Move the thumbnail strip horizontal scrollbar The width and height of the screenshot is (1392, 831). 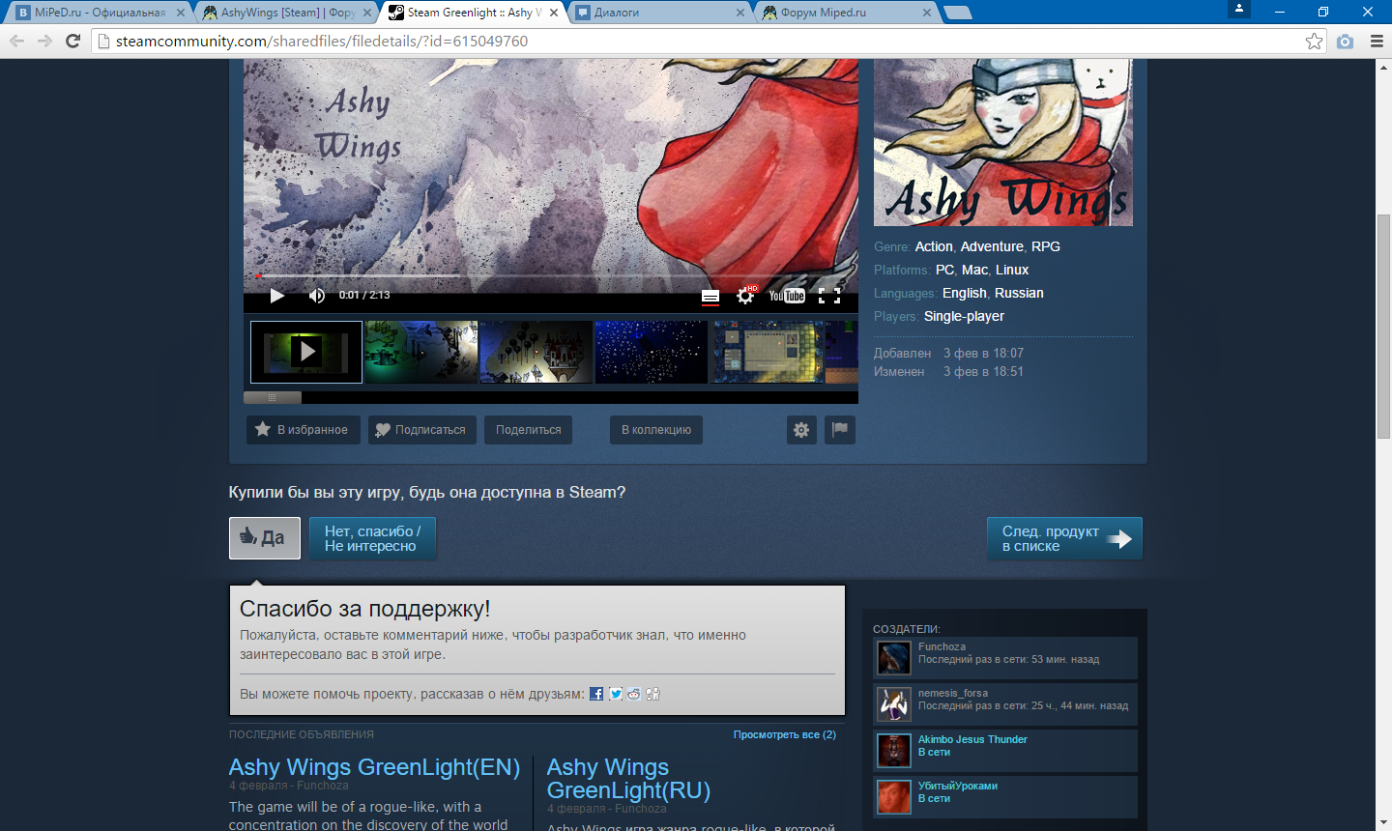[x=273, y=397]
